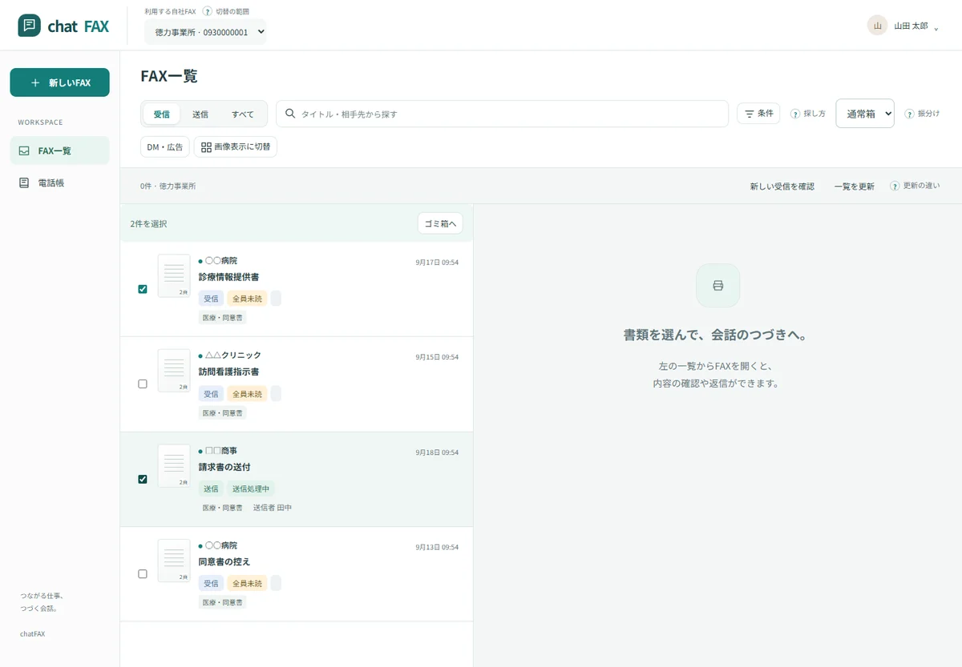Image resolution: width=962 pixels, height=667 pixels.
Task: Click the filter icon in 条件 button
Action: [x=750, y=114]
